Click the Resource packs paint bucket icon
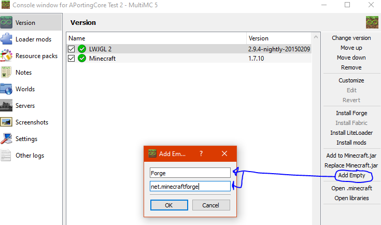This screenshot has height=225, width=381. [6, 55]
